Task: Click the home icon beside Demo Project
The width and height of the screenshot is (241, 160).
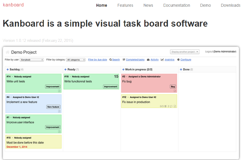Action: 8,52
